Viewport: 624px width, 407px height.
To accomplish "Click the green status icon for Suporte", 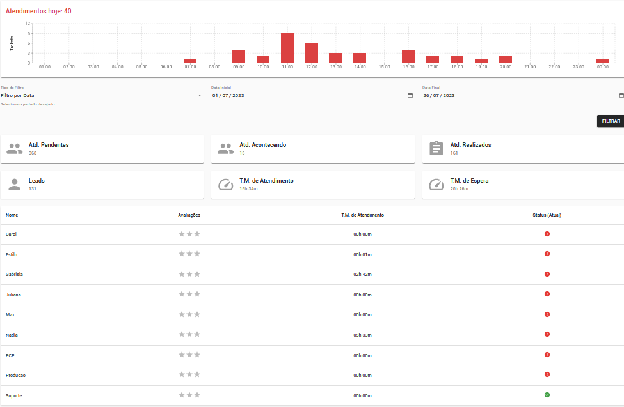I will pos(547,395).
